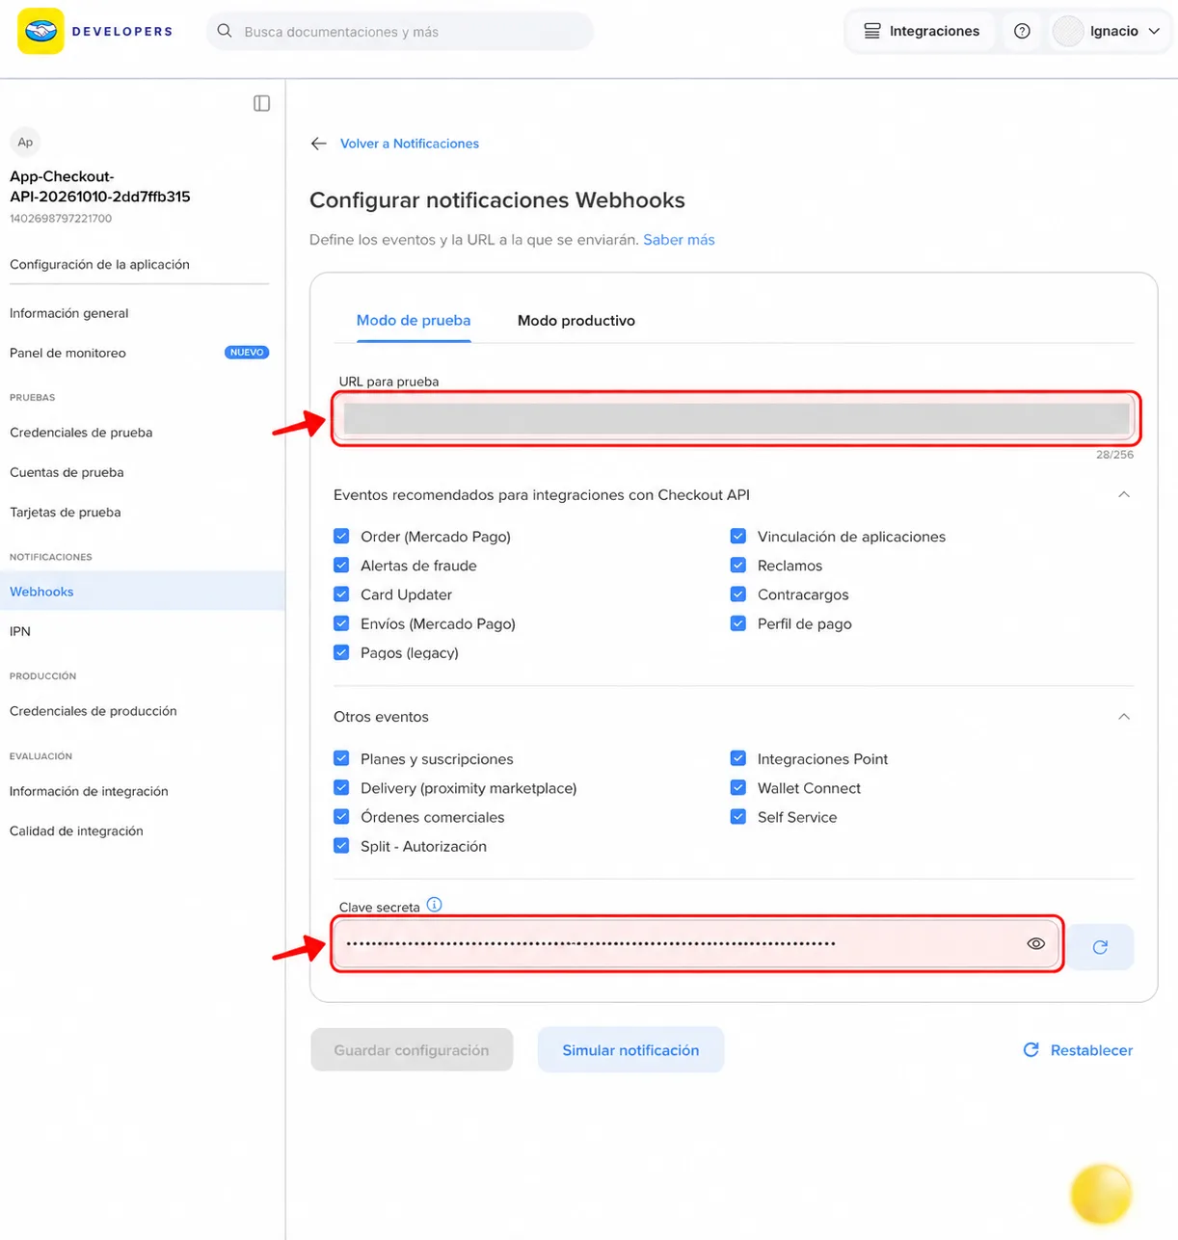Open info icon beside Clave secreta
1178x1240 pixels.
point(434,905)
